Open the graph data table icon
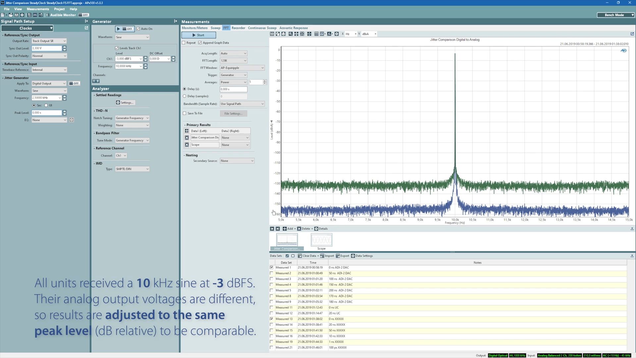The height and width of the screenshot is (358, 636). pos(316,34)
